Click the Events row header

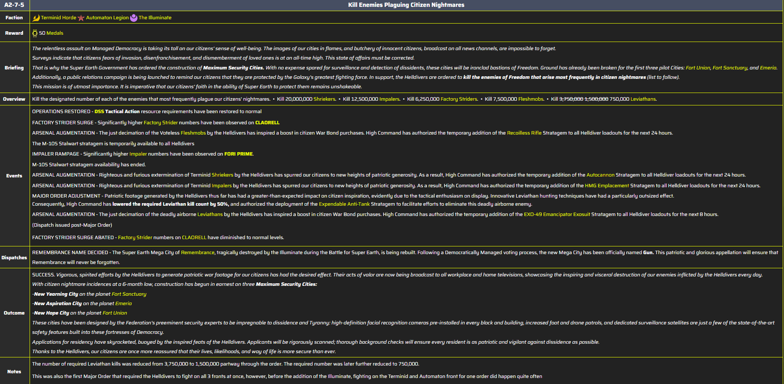click(15, 176)
